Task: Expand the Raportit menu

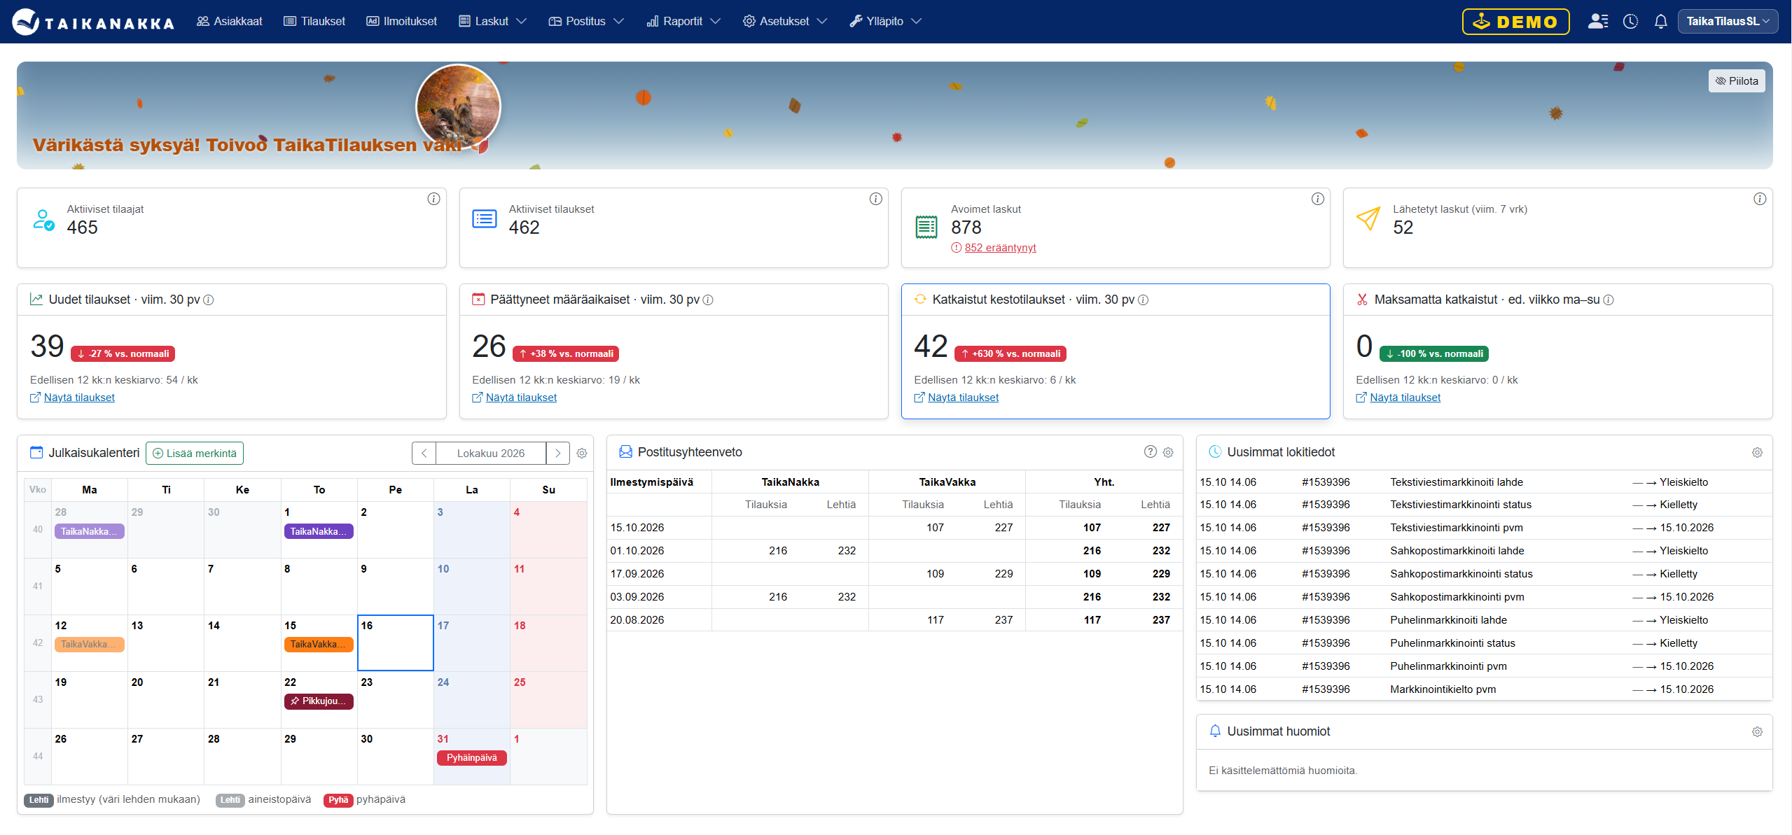Action: (x=683, y=21)
